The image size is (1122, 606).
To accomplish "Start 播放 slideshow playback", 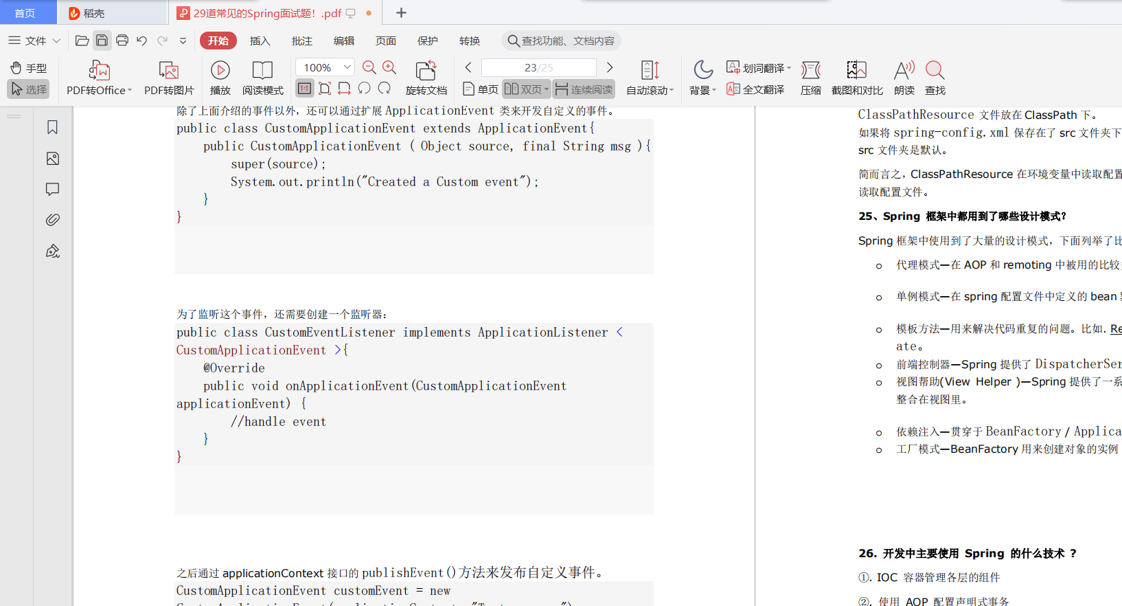I will click(220, 78).
